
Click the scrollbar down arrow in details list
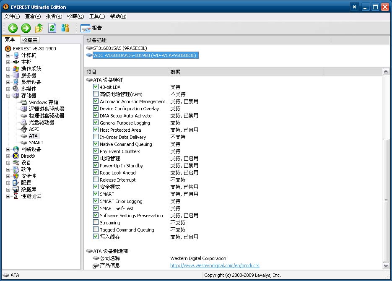[x=386, y=265]
